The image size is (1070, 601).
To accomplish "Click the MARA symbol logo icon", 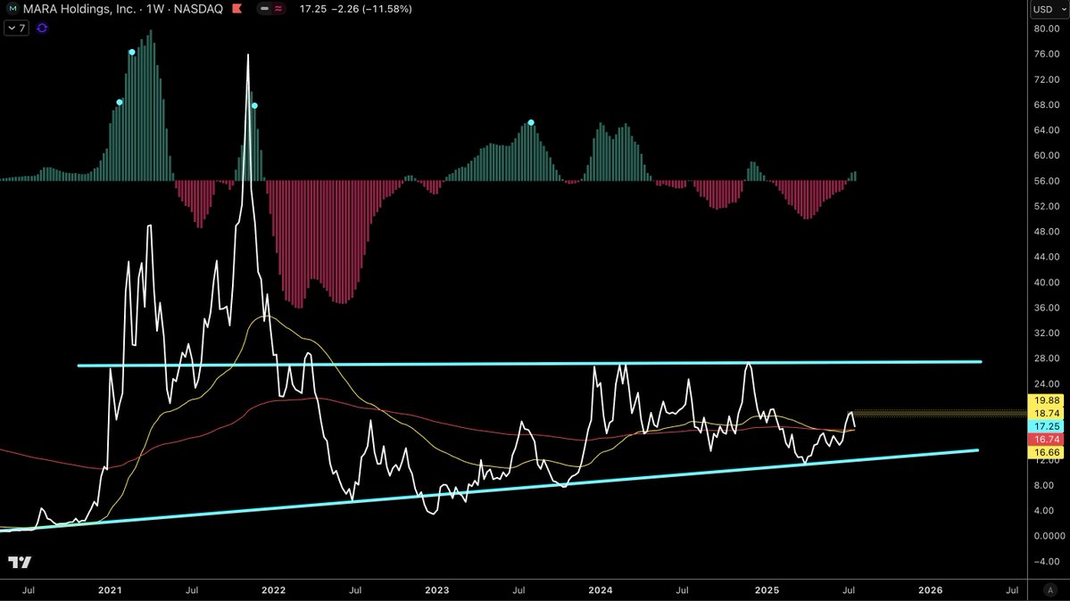I will (x=12, y=9).
